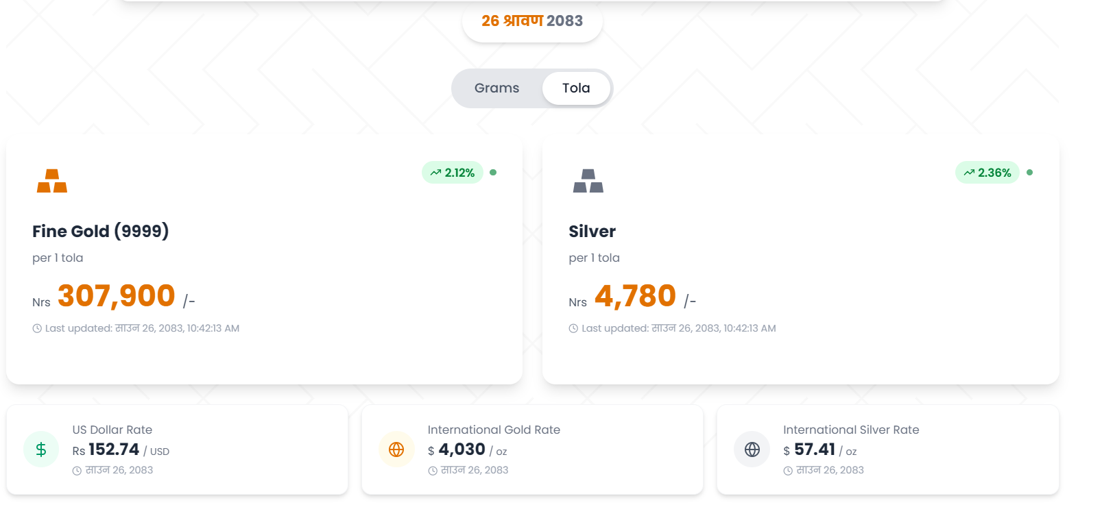Switch unit toggle to Grams
The width and height of the screenshot is (1102, 505).
pyautogui.click(x=497, y=88)
